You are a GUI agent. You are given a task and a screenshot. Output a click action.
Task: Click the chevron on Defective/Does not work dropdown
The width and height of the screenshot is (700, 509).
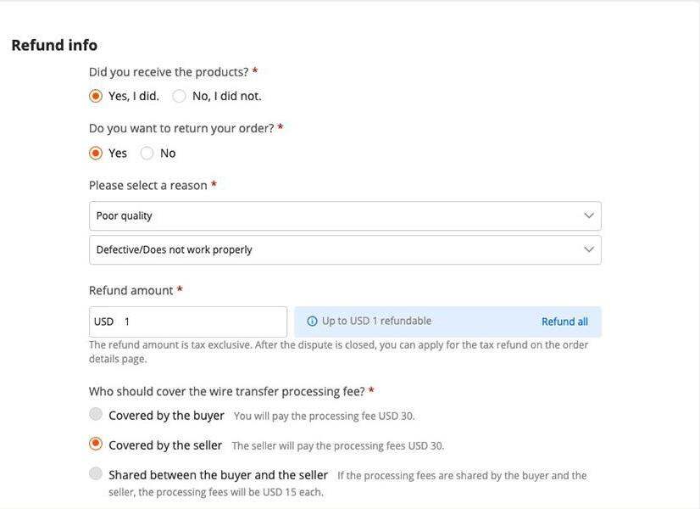589,249
